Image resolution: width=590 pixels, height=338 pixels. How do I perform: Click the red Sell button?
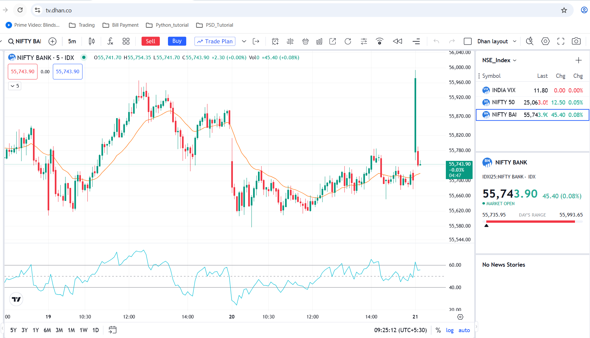pyautogui.click(x=150, y=41)
